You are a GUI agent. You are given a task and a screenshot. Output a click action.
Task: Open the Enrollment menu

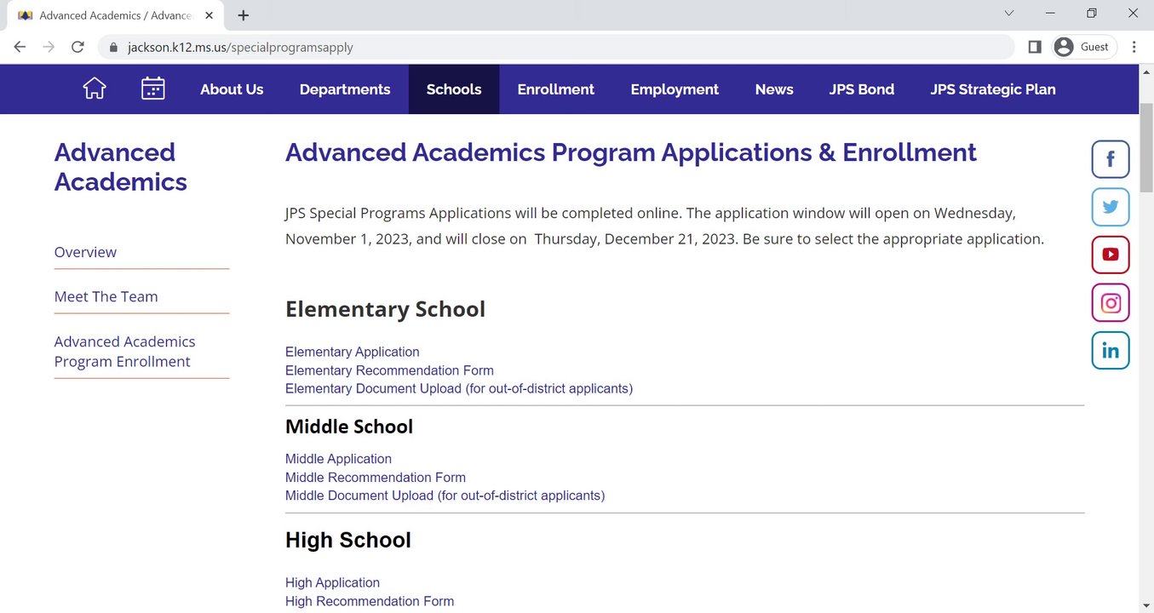pos(556,89)
